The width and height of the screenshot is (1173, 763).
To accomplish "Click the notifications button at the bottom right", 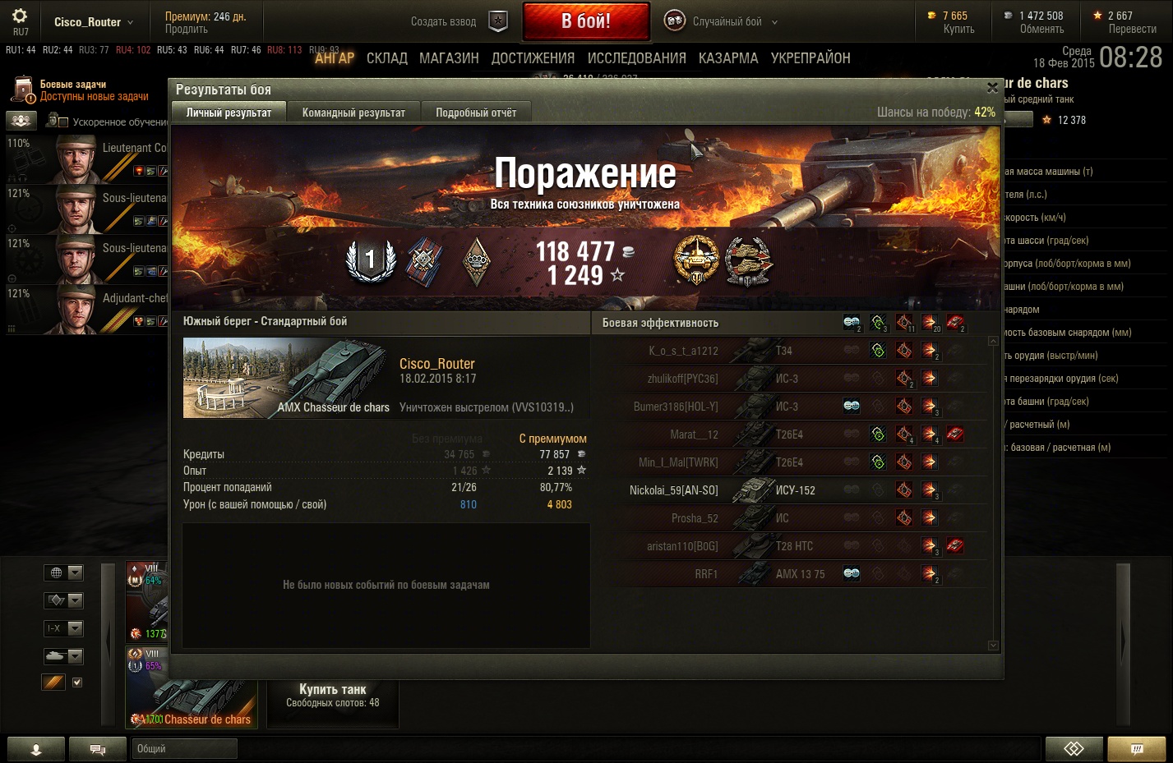I will (x=1137, y=749).
